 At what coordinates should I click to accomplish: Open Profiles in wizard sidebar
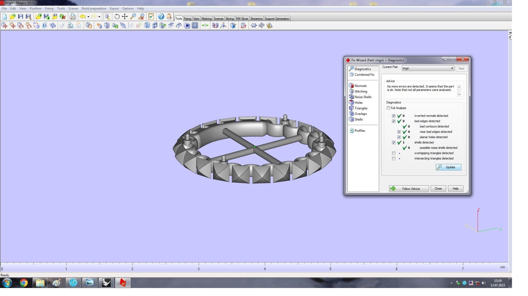[357, 131]
